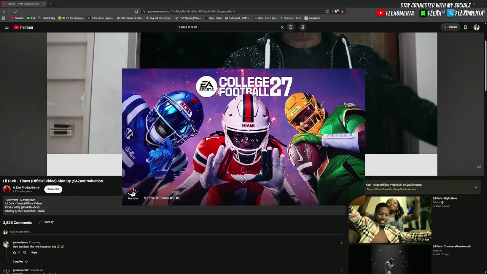Open the bookmarks apps grid icon

tap(4, 18)
